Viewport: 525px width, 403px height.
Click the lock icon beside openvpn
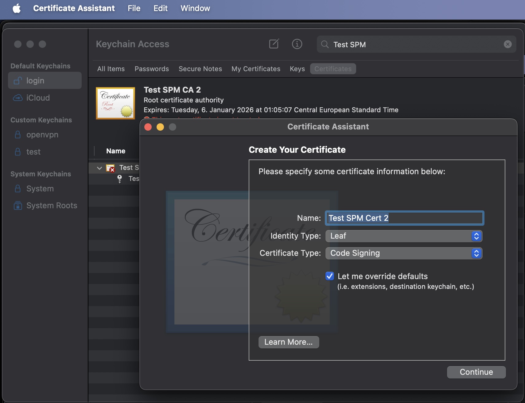[18, 135]
